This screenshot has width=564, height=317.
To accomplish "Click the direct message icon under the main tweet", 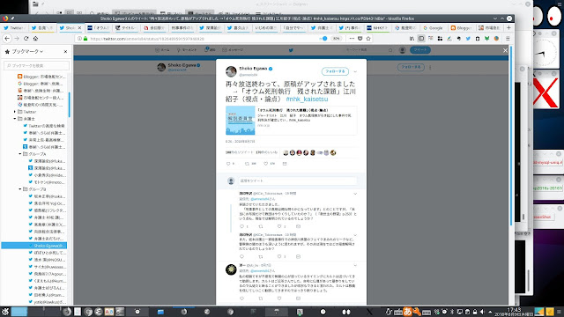I will point(285,164).
